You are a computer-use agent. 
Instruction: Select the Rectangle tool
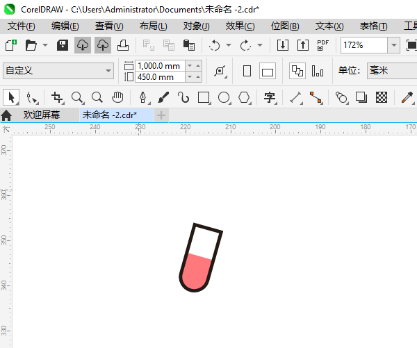pyautogui.click(x=204, y=97)
